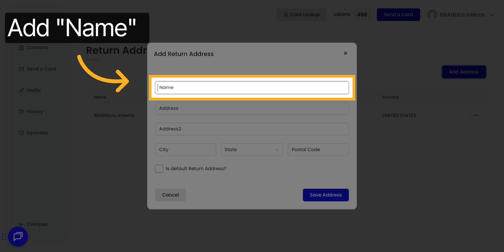Open the chat support bubble
This screenshot has height=252, width=504.
[x=18, y=237]
